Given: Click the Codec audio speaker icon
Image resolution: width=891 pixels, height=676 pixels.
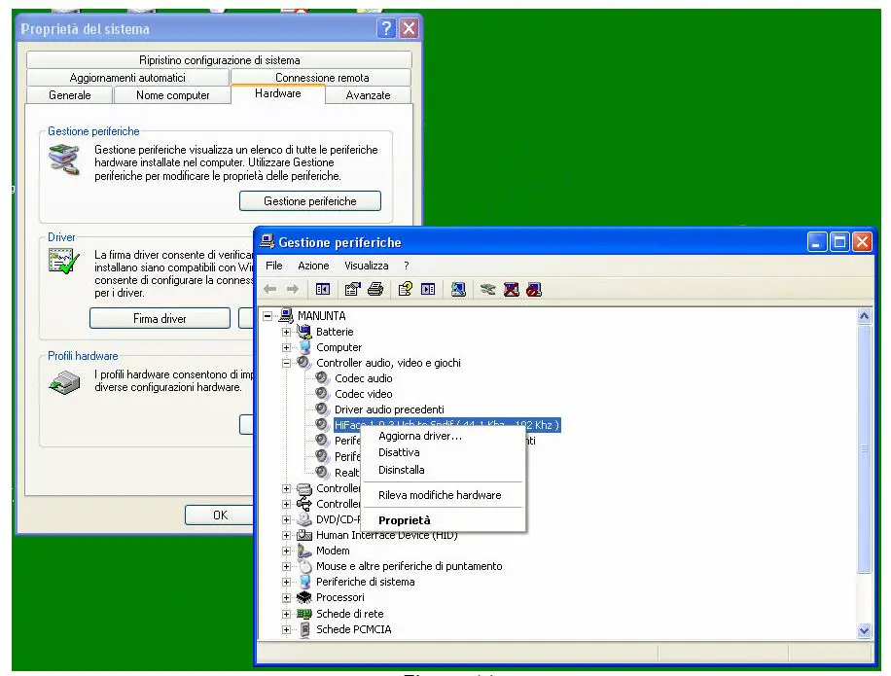Looking at the screenshot, I should tap(323, 377).
